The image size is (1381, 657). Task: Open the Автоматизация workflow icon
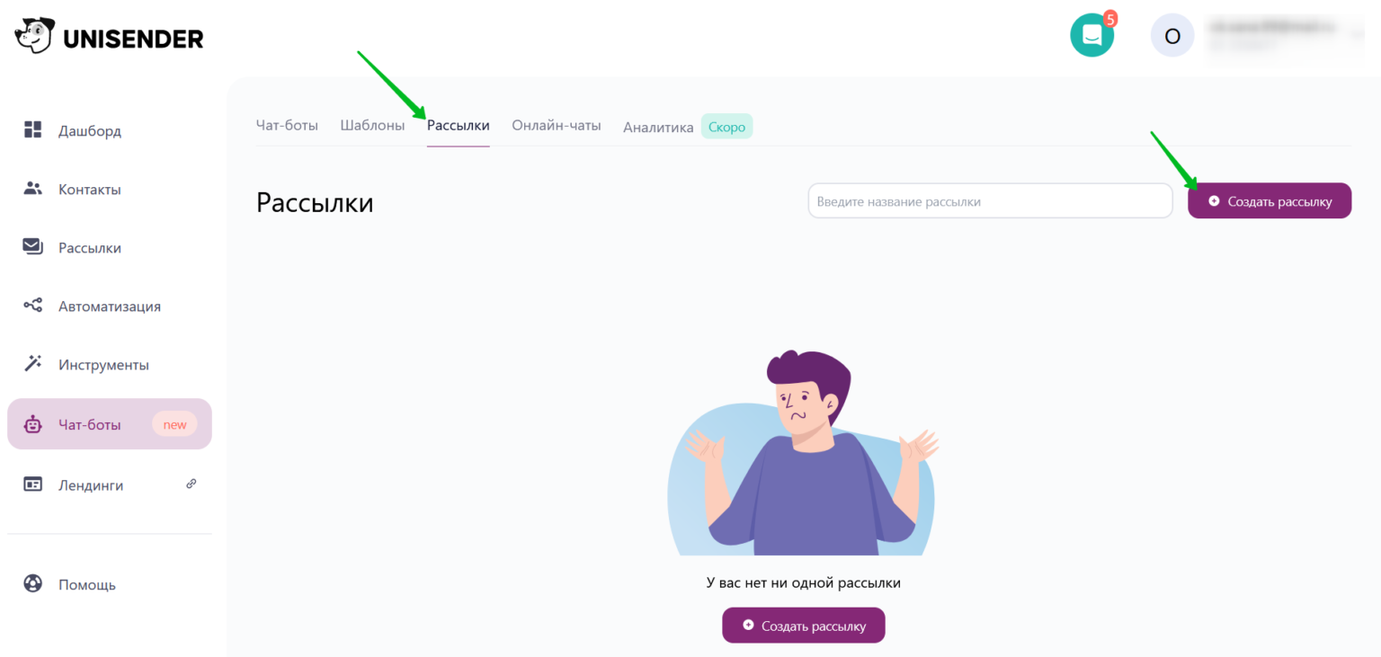click(33, 306)
